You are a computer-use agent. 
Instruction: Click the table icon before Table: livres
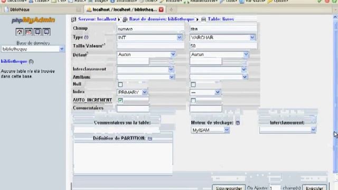tap(203, 20)
